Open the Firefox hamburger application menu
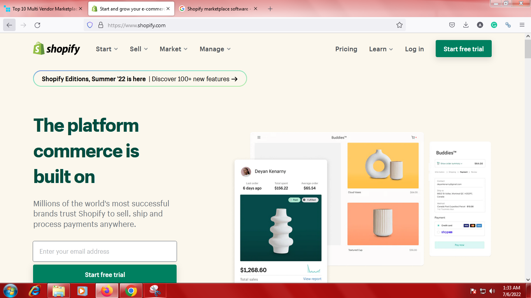The height and width of the screenshot is (298, 531). [522, 25]
